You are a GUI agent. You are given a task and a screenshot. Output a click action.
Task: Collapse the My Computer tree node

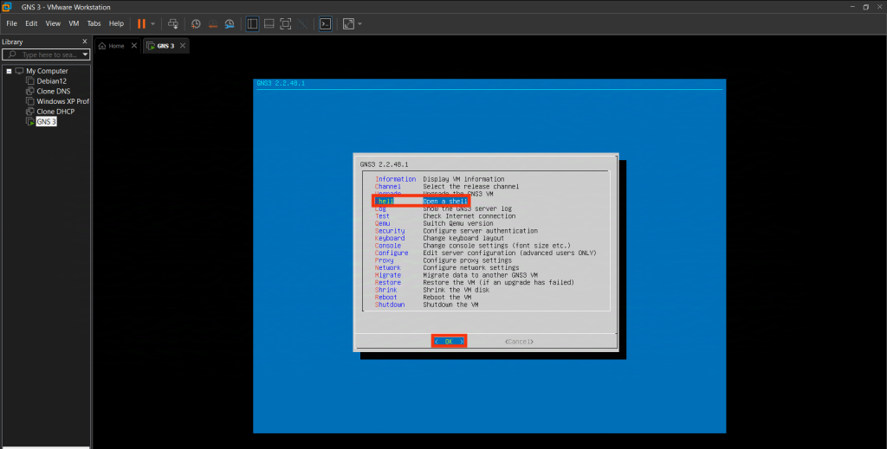pos(9,71)
